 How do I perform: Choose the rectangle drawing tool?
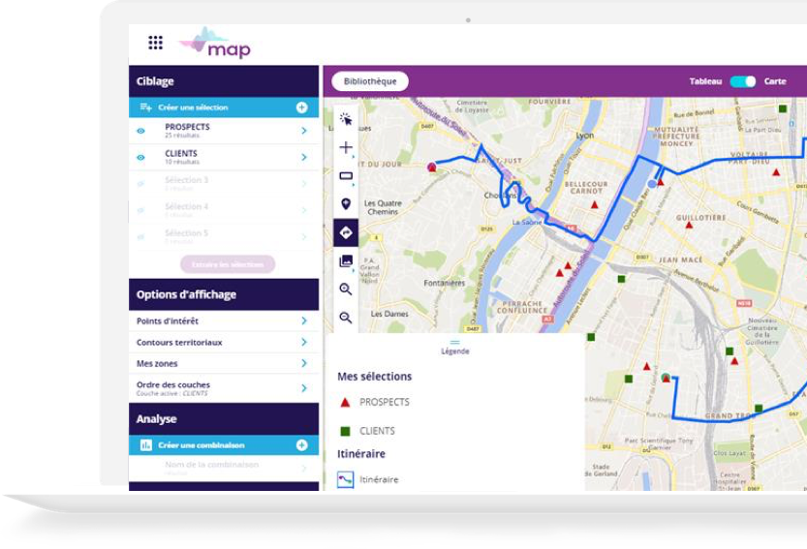click(346, 176)
